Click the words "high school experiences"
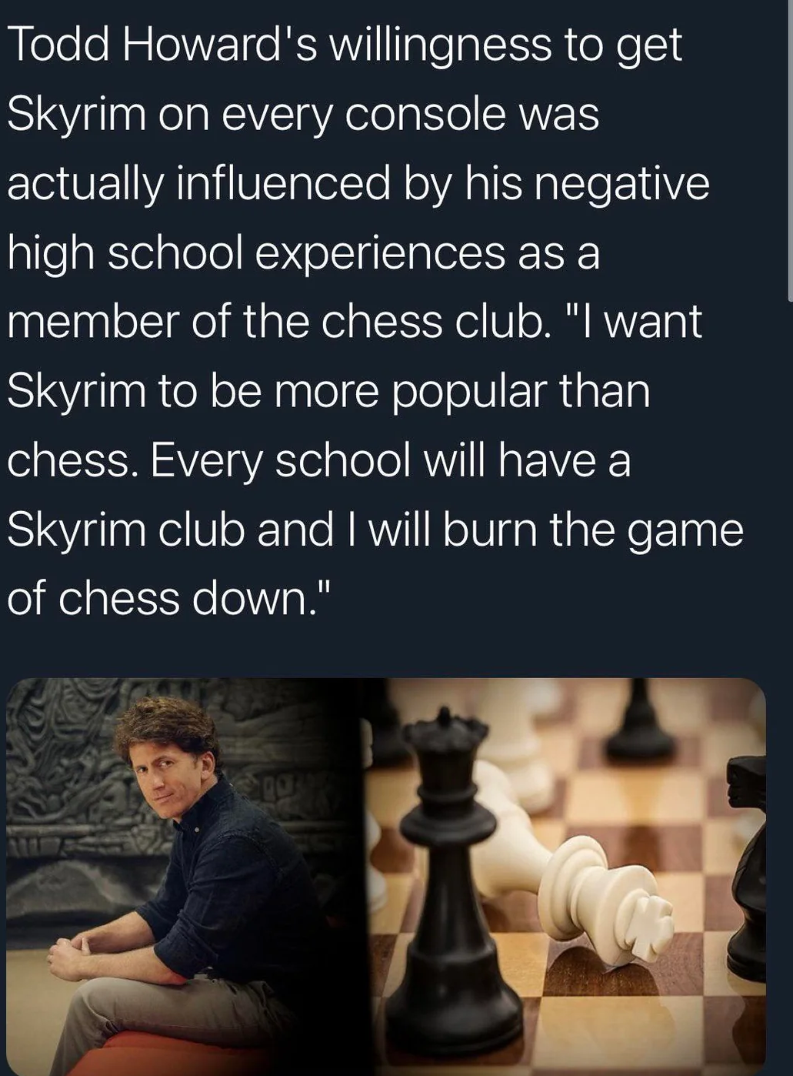Image resolution: width=793 pixels, height=1076 pixels. 256,254
